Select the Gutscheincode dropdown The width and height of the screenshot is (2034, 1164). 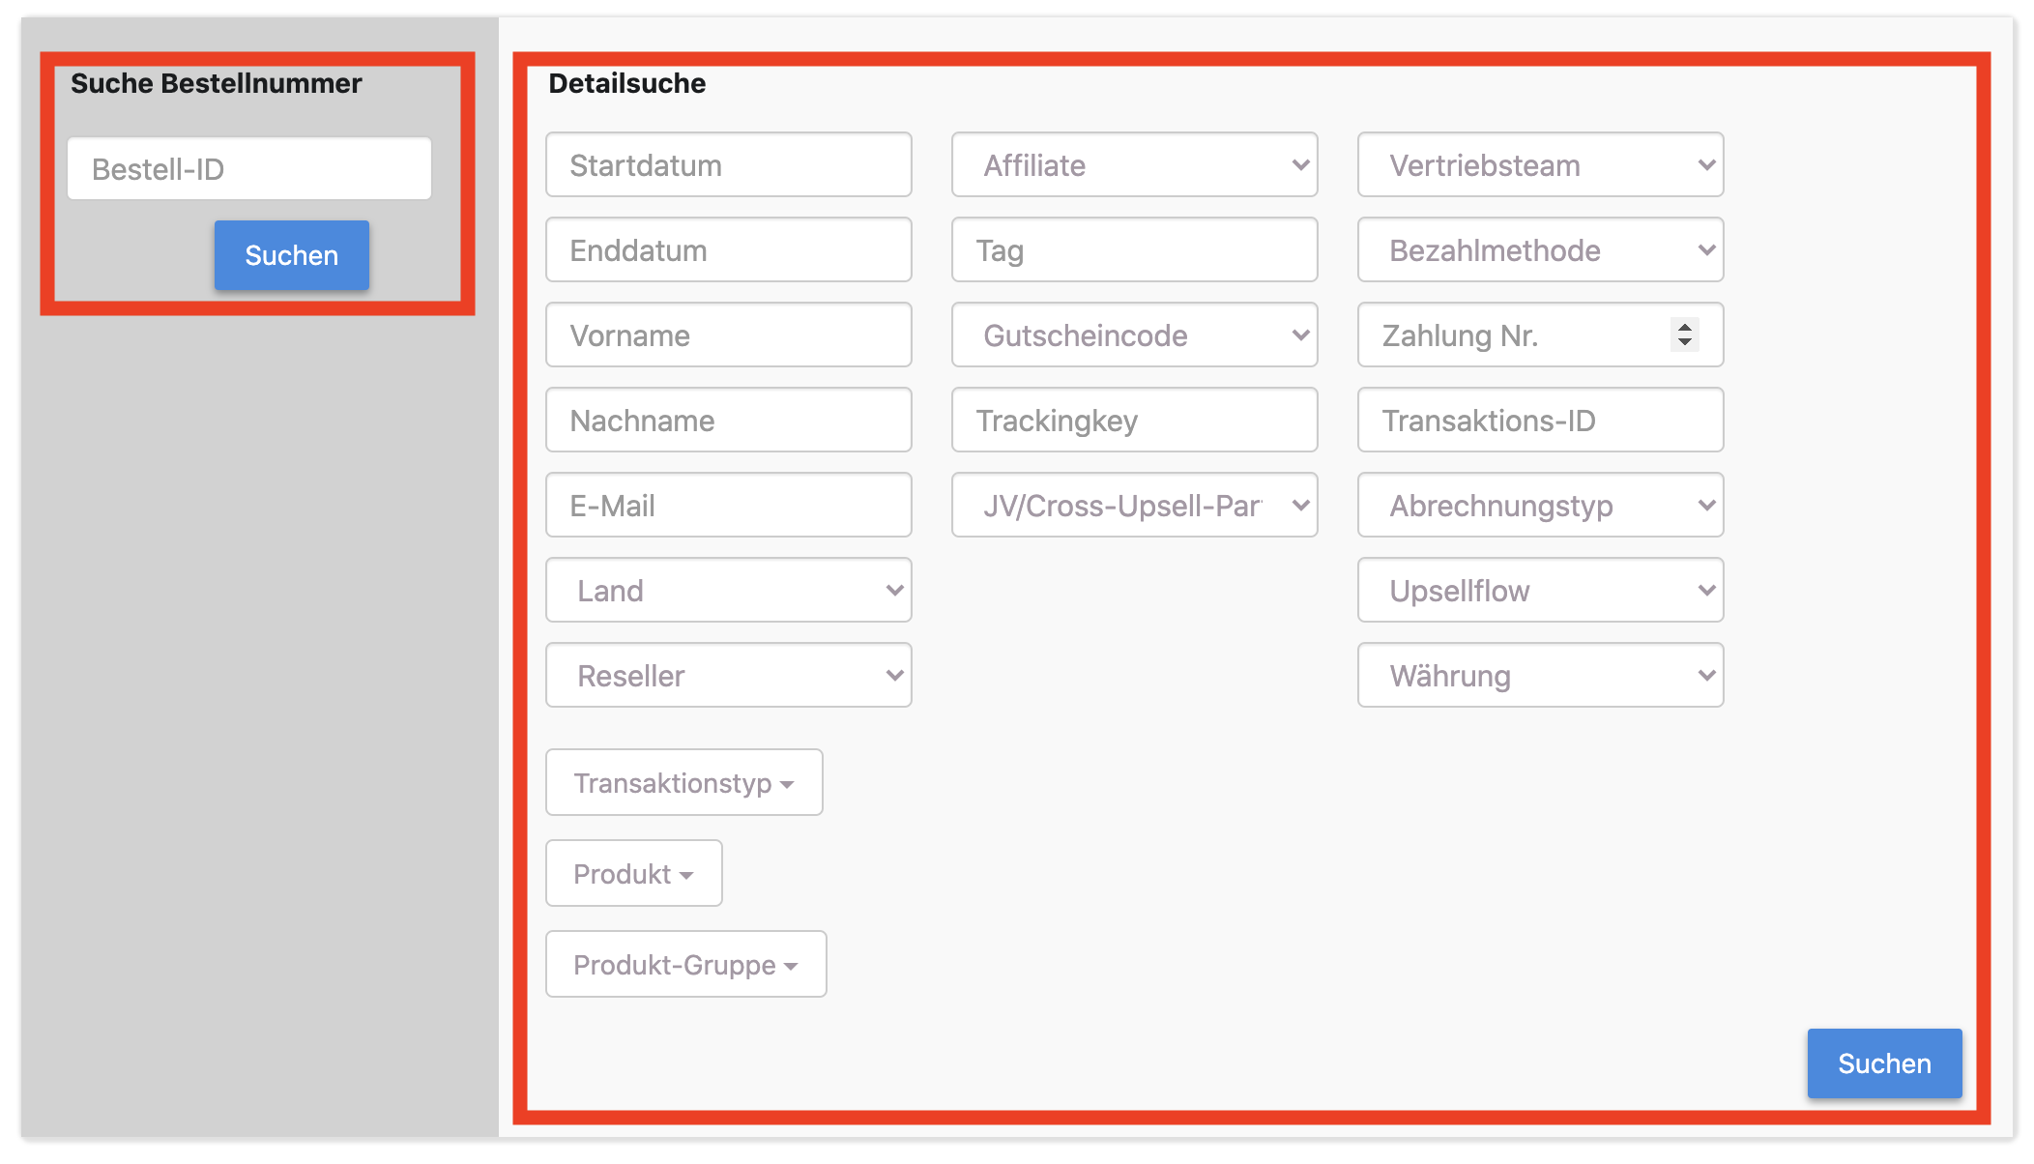pos(1134,335)
